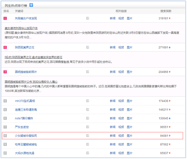This screenshot has height=159, width=187.
Task: Open 视频 link for 吃帝王蟹疑被掉包
Action: [121, 144]
